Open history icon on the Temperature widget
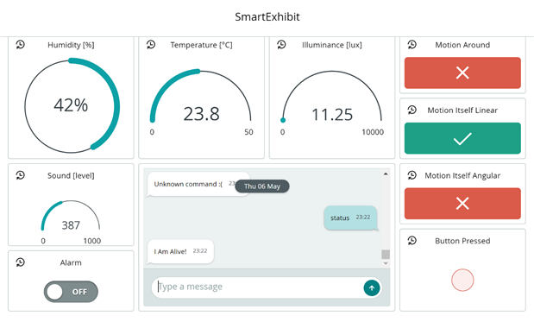 click(x=151, y=45)
